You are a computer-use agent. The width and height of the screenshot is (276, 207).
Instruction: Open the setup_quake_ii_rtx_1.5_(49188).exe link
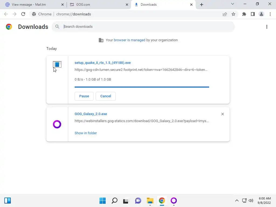click(103, 63)
